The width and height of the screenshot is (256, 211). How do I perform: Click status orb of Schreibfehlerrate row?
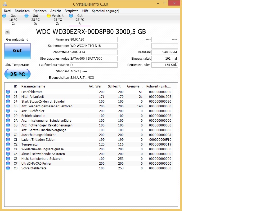click(8, 168)
